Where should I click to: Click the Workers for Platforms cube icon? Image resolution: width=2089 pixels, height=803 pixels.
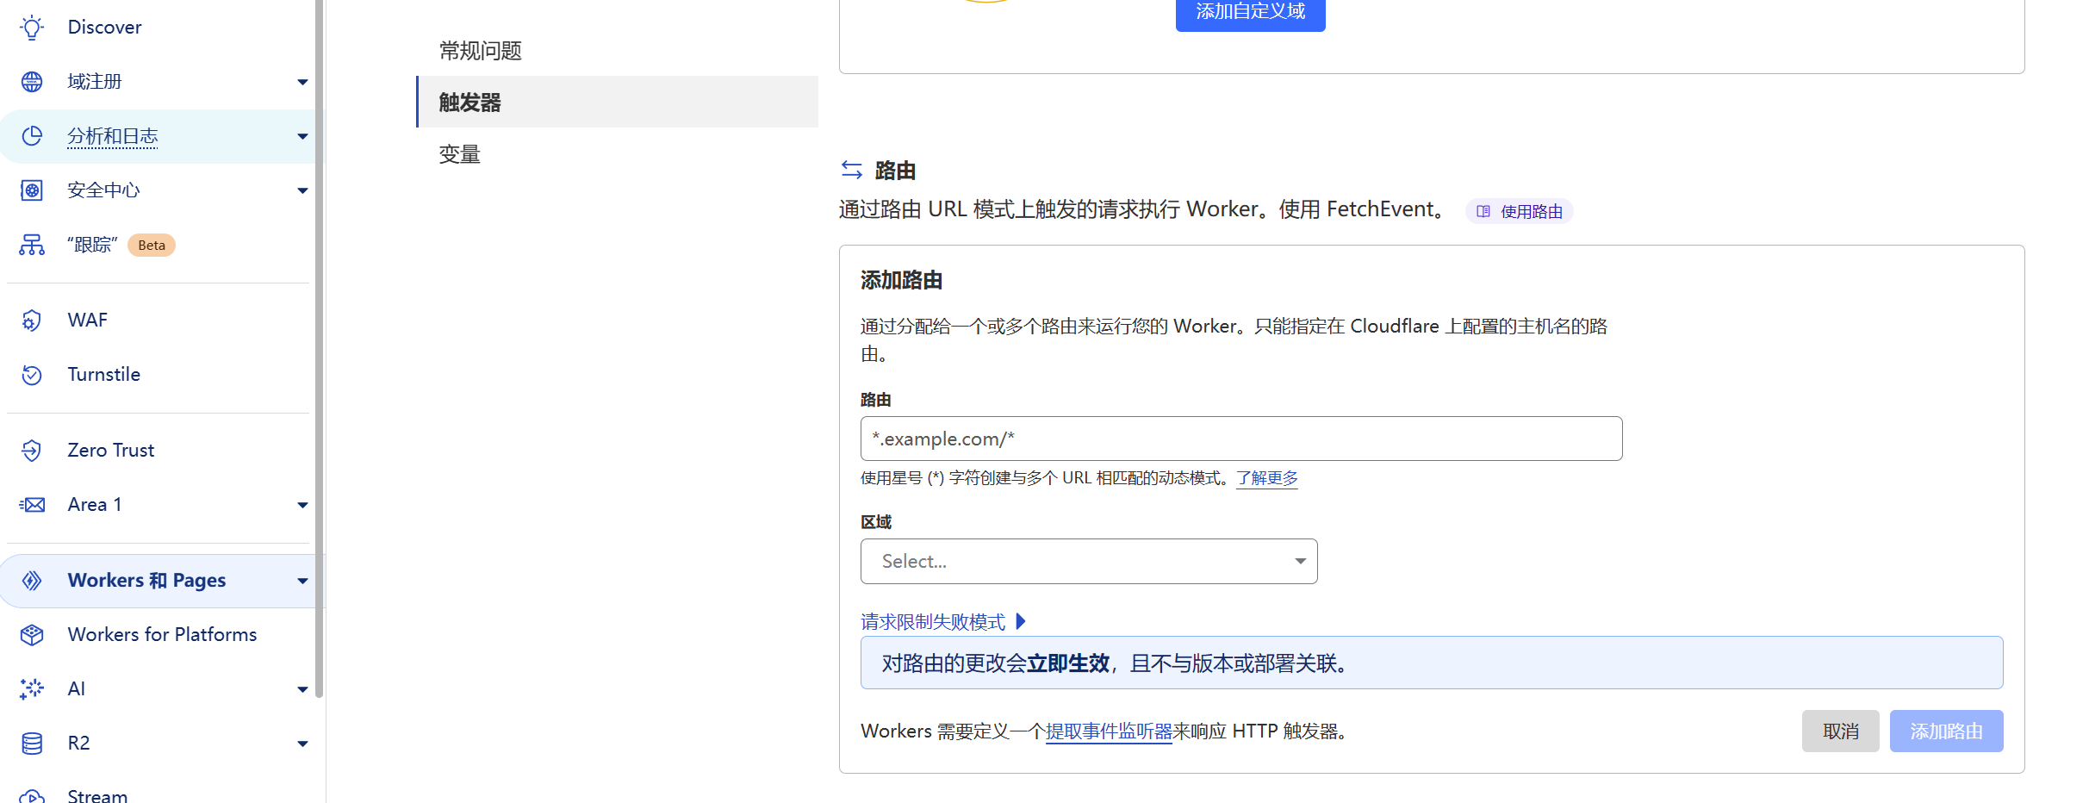click(x=32, y=635)
